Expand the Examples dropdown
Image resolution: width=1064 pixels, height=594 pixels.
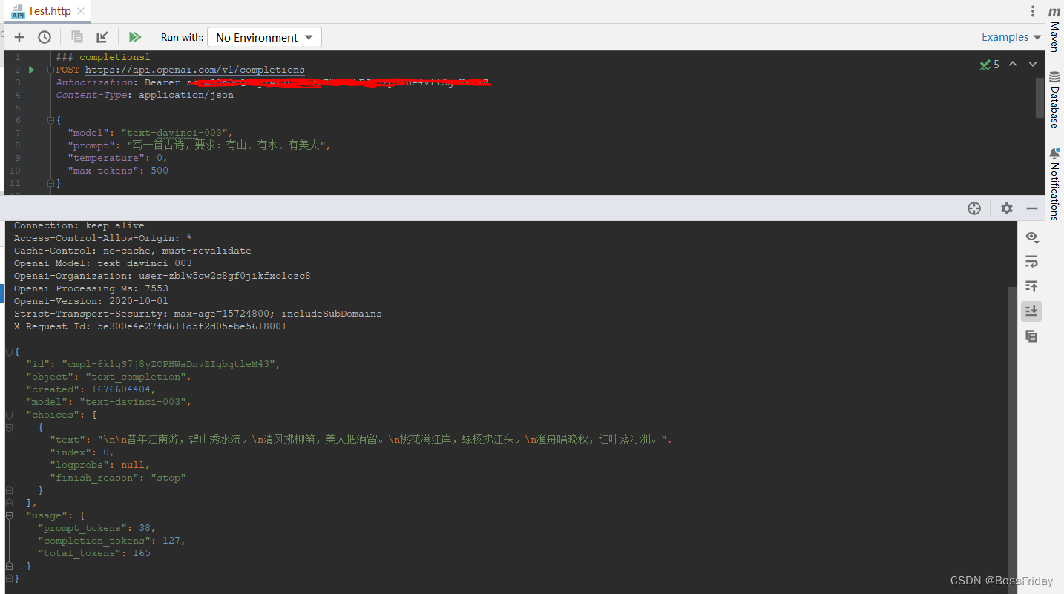point(1011,37)
